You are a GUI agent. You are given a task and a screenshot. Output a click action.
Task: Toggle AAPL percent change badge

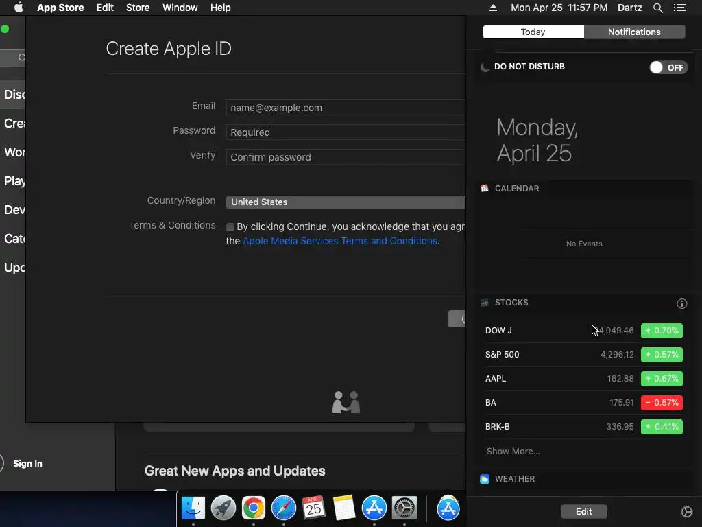click(662, 379)
